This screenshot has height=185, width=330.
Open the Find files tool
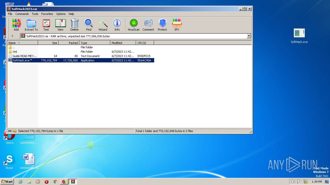coord(89,25)
